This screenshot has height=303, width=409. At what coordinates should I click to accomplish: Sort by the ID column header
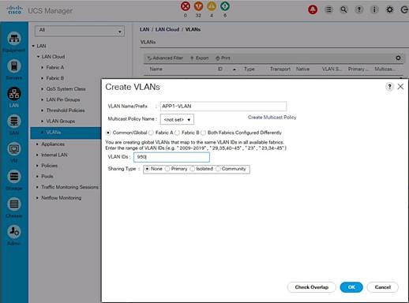point(220,69)
